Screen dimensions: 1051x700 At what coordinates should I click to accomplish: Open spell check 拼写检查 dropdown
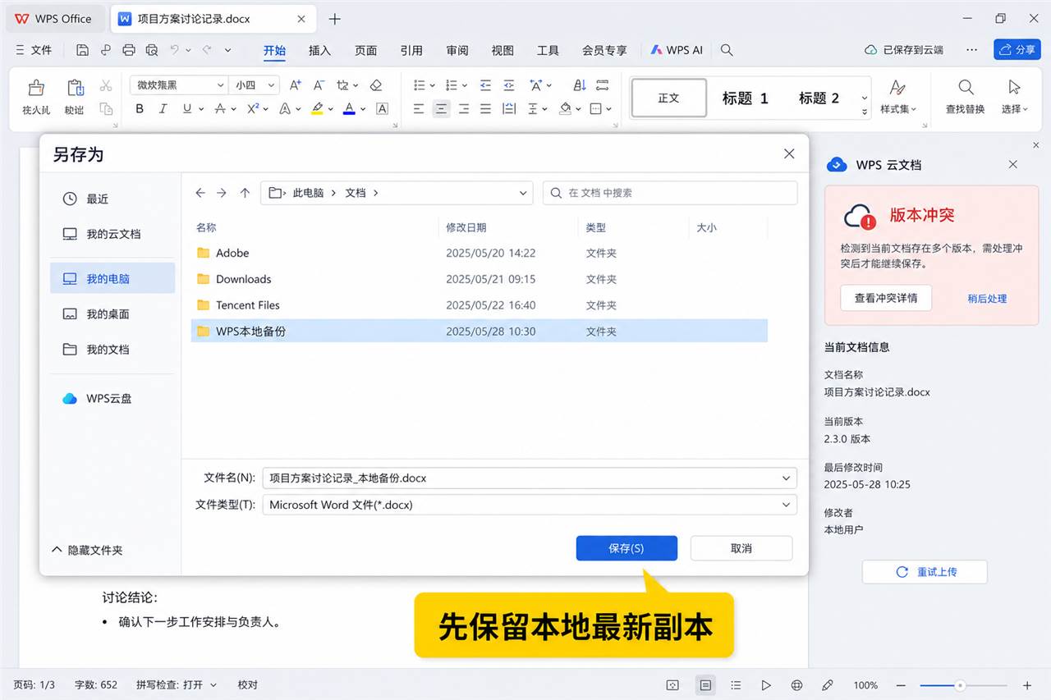pyautogui.click(x=177, y=685)
